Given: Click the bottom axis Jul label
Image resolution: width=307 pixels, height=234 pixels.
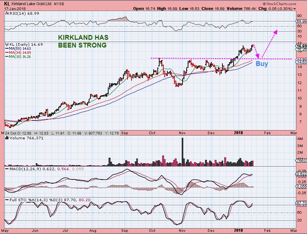Looking at the screenshot, I should (65, 230).
